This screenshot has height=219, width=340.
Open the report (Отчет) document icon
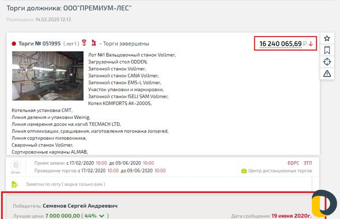pyautogui.click(x=16, y=165)
